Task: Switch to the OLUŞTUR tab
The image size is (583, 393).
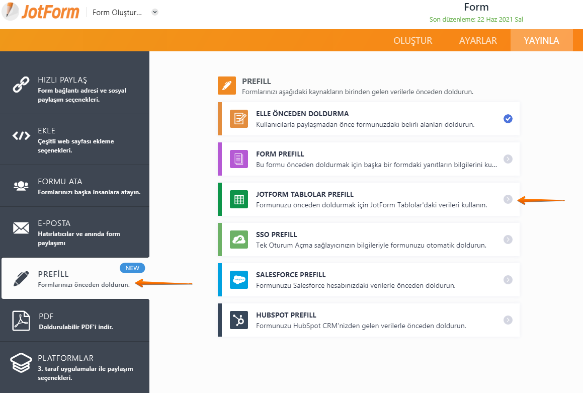Action: coord(412,41)
